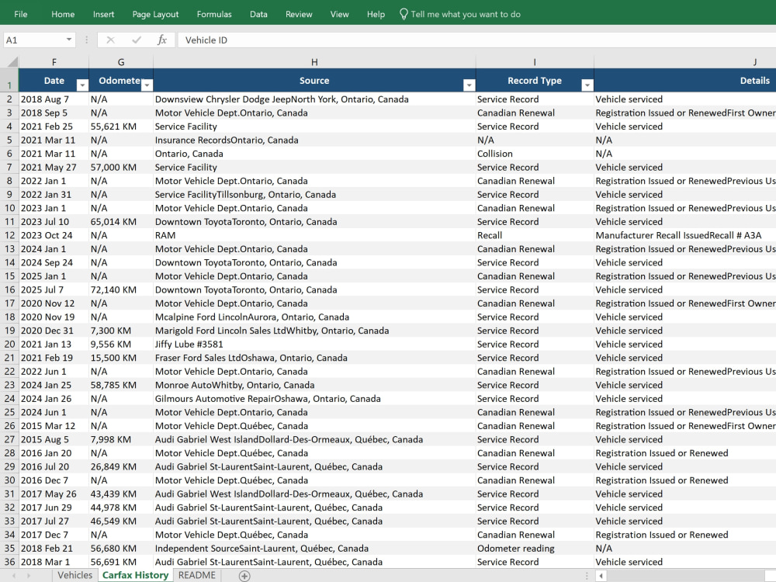Viewport: 776px width, 582px height.
Task: Select the Manufacturer Recall Issued details cell
Action: click(685, 235)
